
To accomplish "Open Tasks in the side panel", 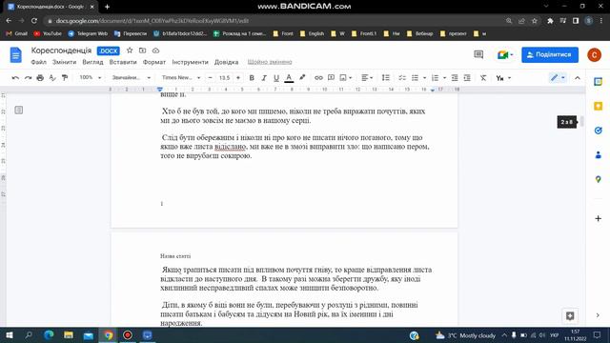I will (x=598, y=131).
